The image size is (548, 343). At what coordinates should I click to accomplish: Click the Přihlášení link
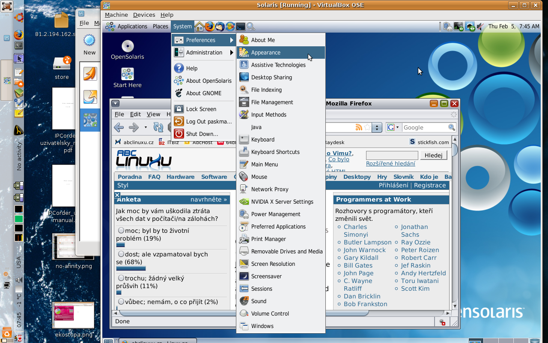[x=393, y=185]
